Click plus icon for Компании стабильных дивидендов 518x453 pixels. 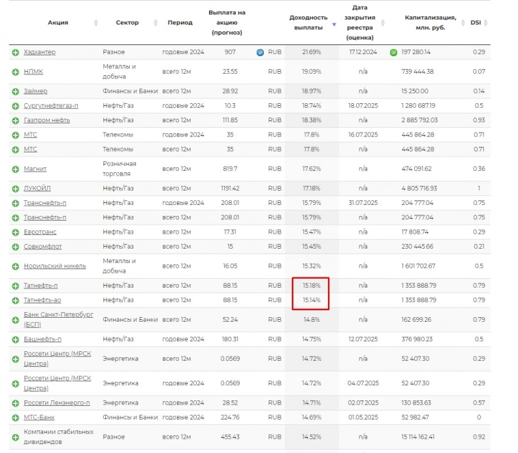click(x=15, y=437)
